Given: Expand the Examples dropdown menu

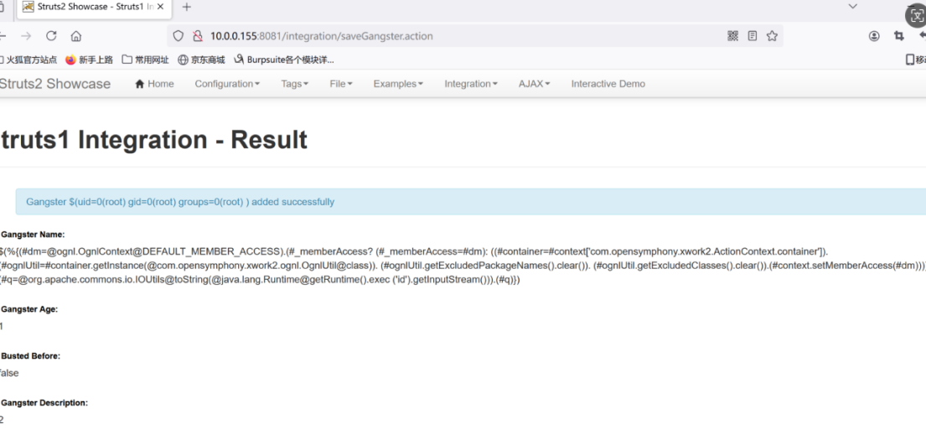Looking at the screenshot, I should click(x=398, y=84).
